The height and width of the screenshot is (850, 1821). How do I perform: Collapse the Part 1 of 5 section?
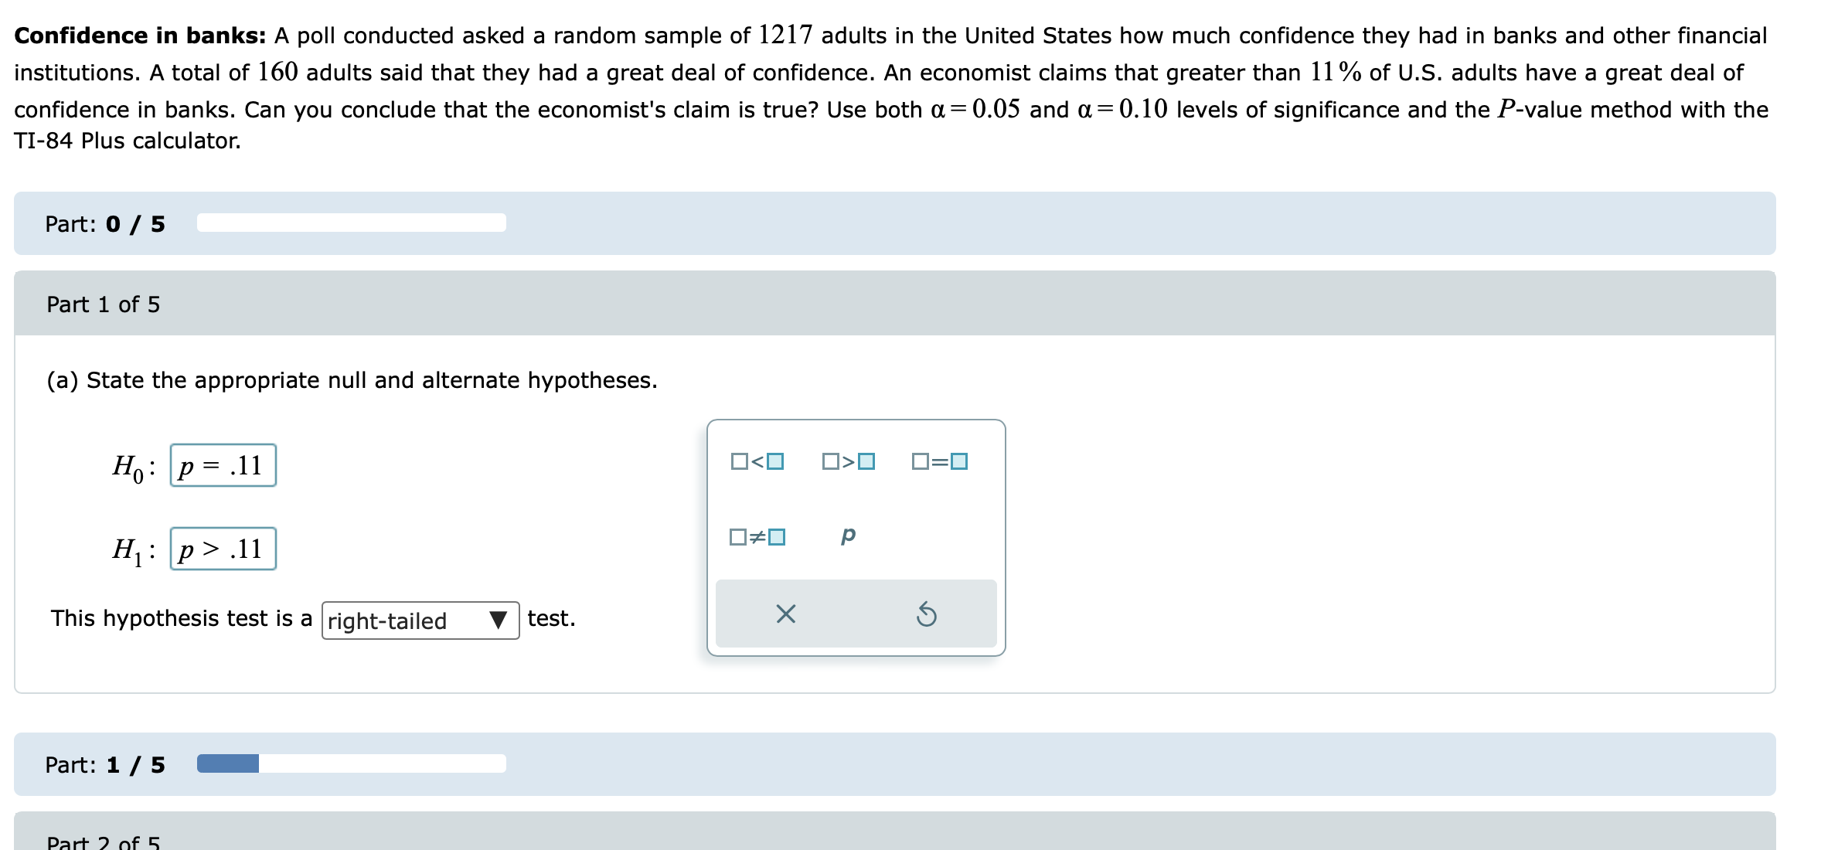[x=102, y=304]
